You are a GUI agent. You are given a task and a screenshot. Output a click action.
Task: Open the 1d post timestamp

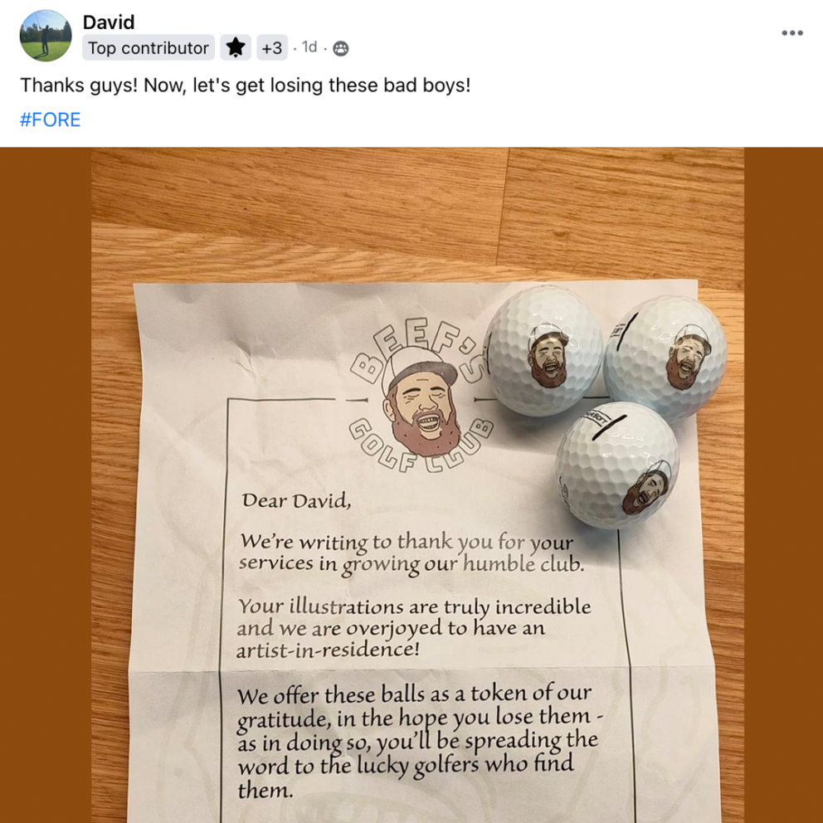coord(309,47)
